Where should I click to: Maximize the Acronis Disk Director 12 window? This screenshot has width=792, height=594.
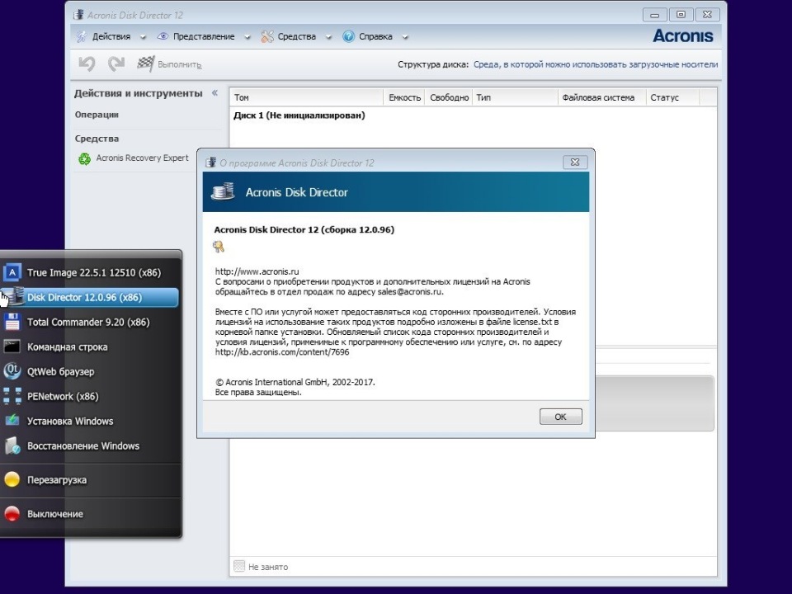681,15
